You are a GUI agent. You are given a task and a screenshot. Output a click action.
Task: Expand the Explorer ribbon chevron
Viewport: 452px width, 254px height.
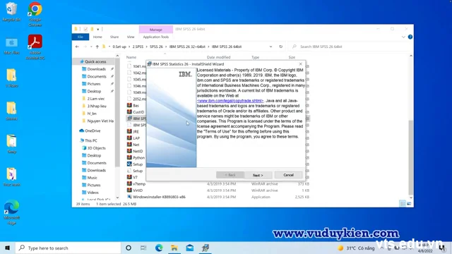coord(403,37)
